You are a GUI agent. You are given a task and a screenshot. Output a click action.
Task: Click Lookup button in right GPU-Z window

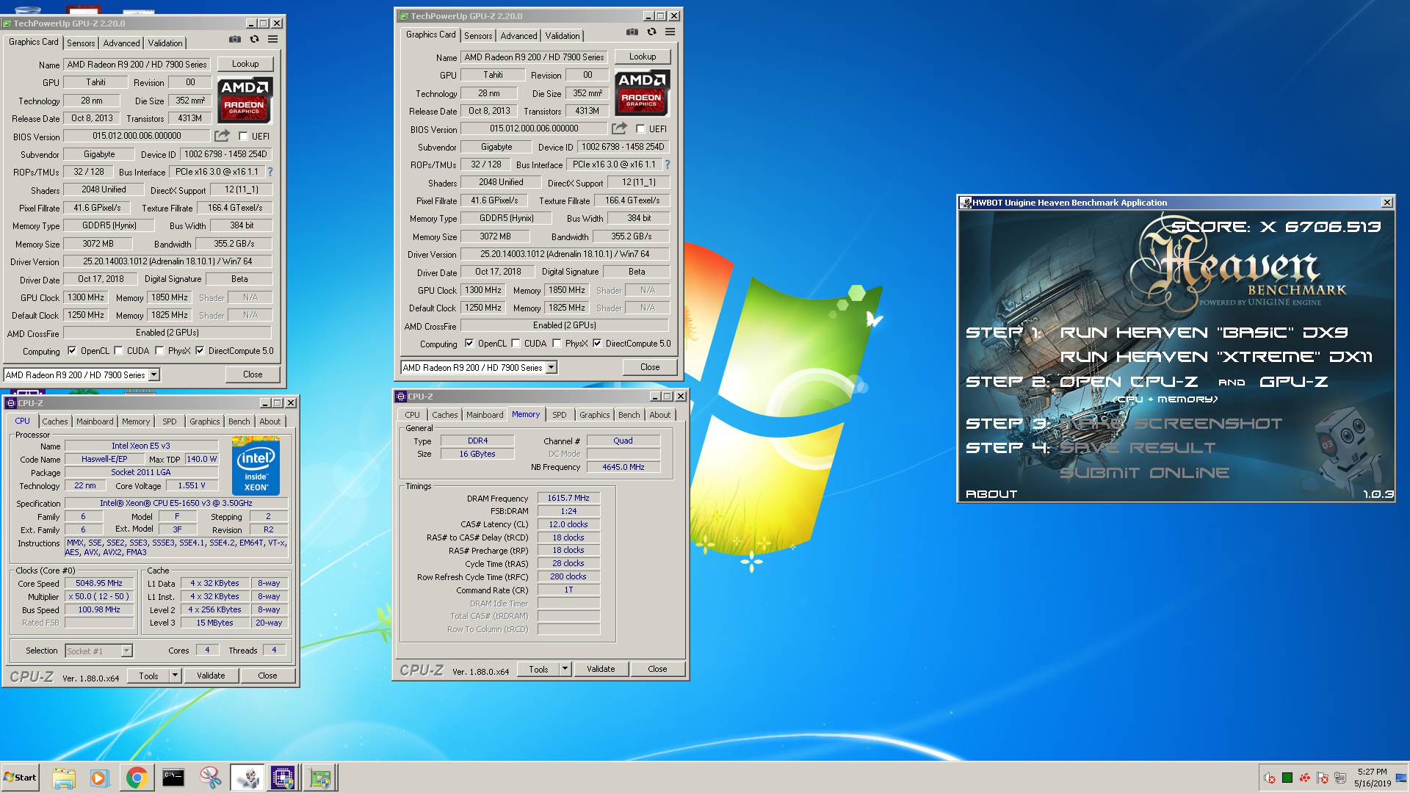tap(643, 57)
